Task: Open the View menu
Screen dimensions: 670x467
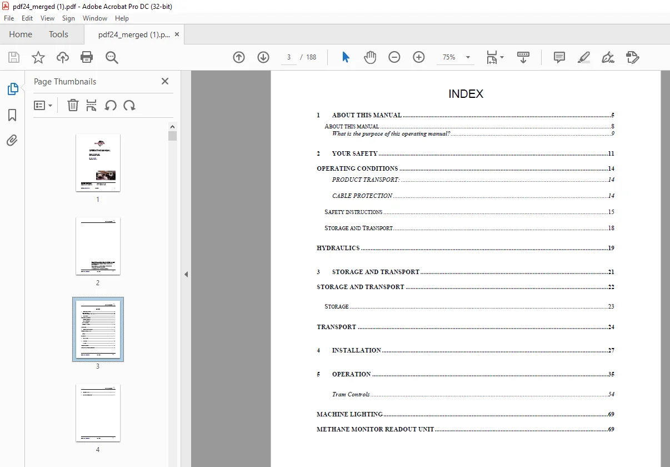Action: pyautogui.click(x=47, y=18)
